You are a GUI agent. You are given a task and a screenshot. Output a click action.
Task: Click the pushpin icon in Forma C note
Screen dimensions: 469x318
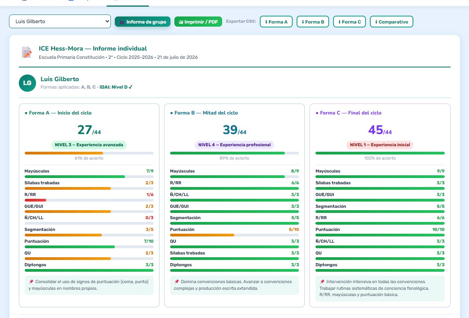point(322,282)
